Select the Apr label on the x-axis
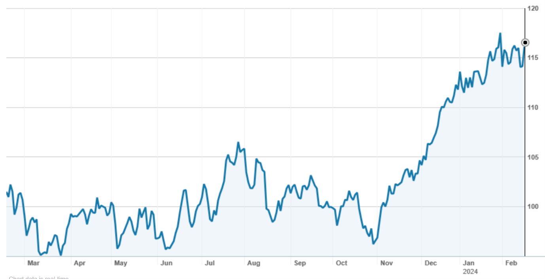This screenshot has width=545, height=279. tap(79, 263)
